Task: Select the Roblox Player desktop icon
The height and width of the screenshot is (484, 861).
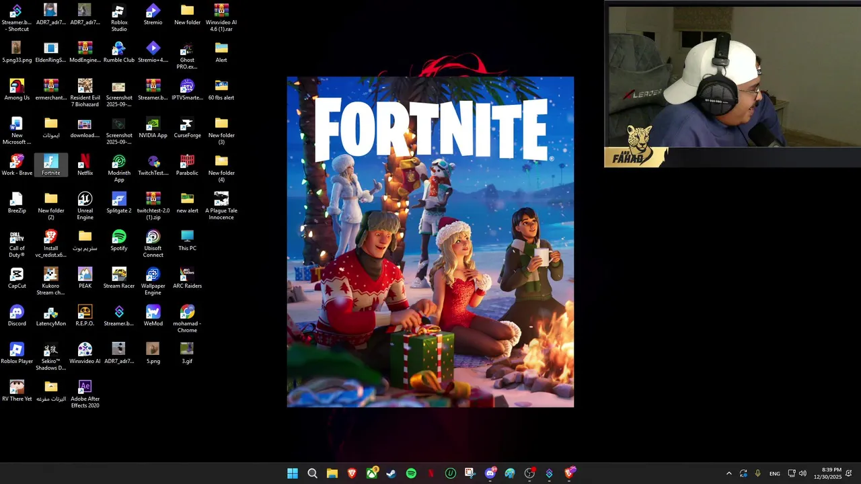Action: pos(17,353)
